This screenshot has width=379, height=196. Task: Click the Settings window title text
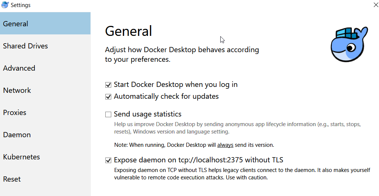tap(21, 5)
